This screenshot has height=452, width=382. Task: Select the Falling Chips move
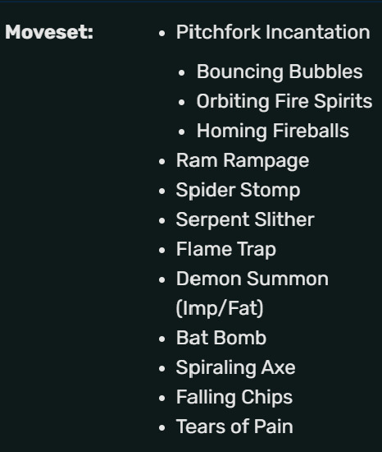click(x=234, y=397)
